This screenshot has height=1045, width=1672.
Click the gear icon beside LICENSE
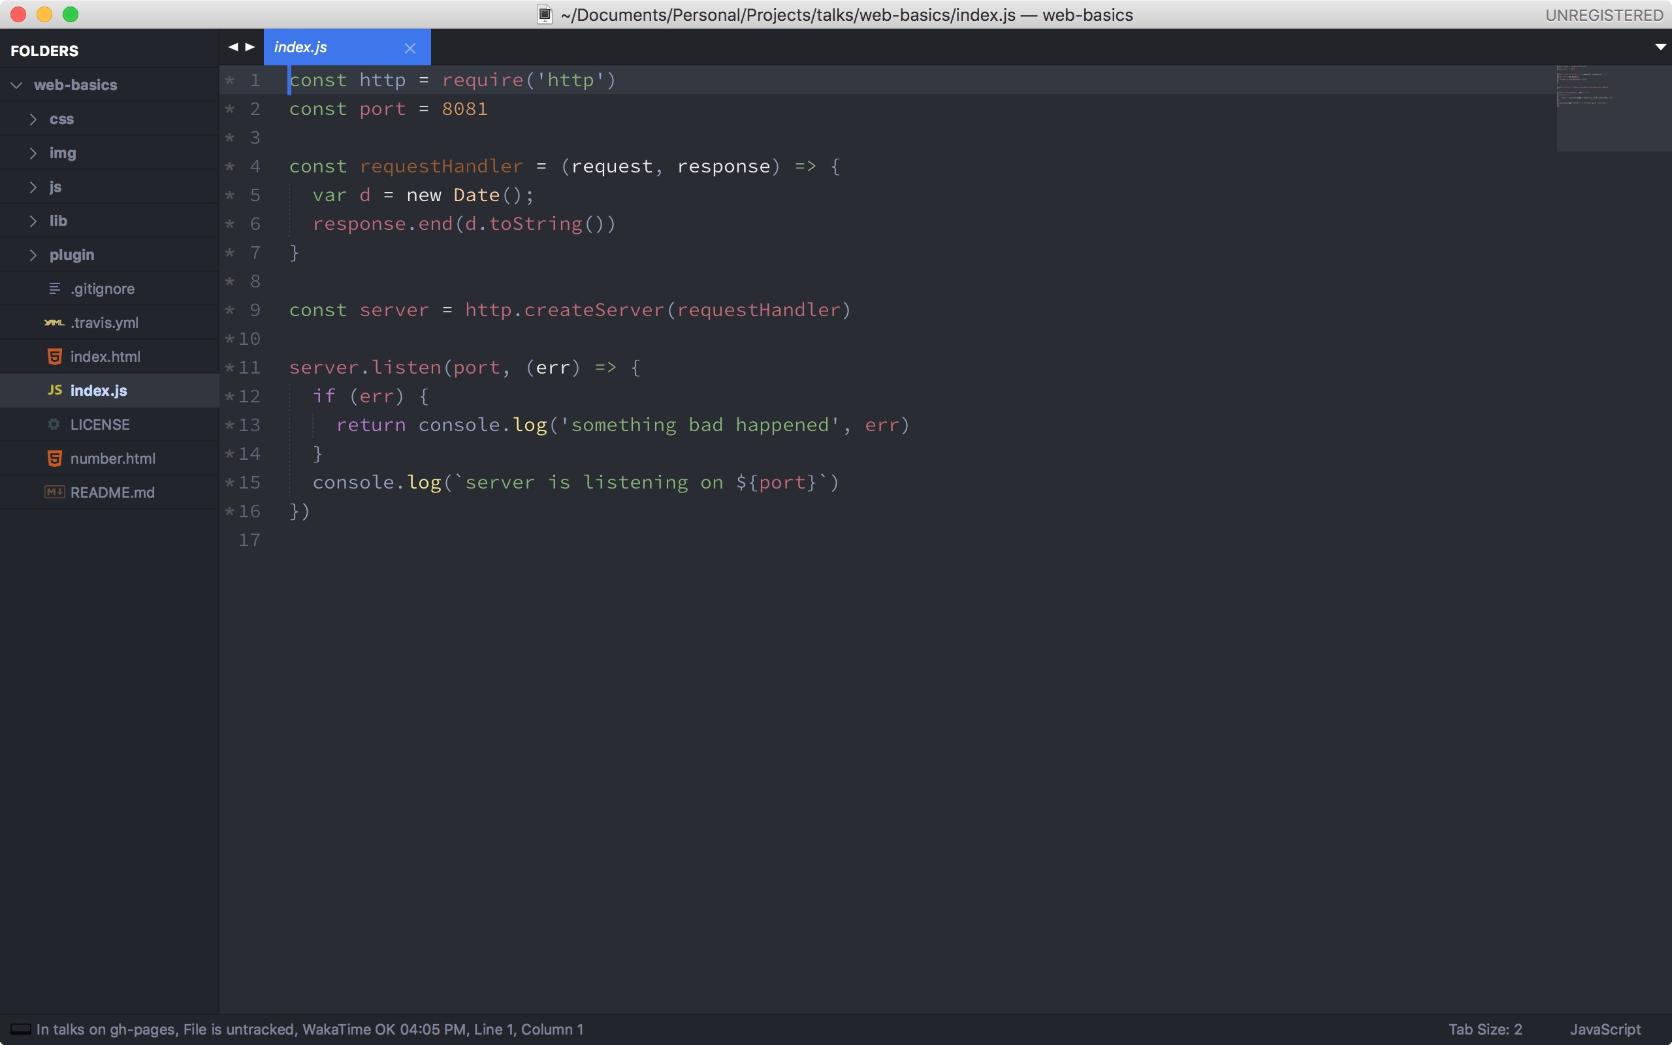pos(55,425)
